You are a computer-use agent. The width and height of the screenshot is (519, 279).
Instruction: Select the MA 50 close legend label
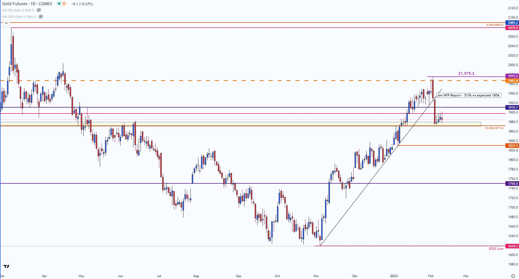click(18, 10)
